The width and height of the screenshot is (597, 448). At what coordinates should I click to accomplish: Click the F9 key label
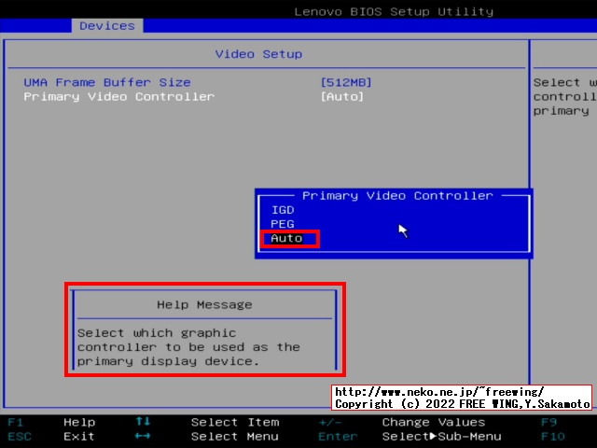[x=548, y=422]
